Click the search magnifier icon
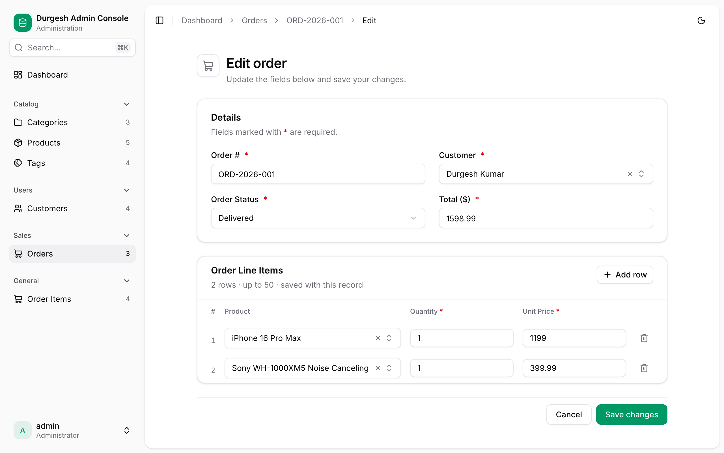724x453 pixels. 19,48
